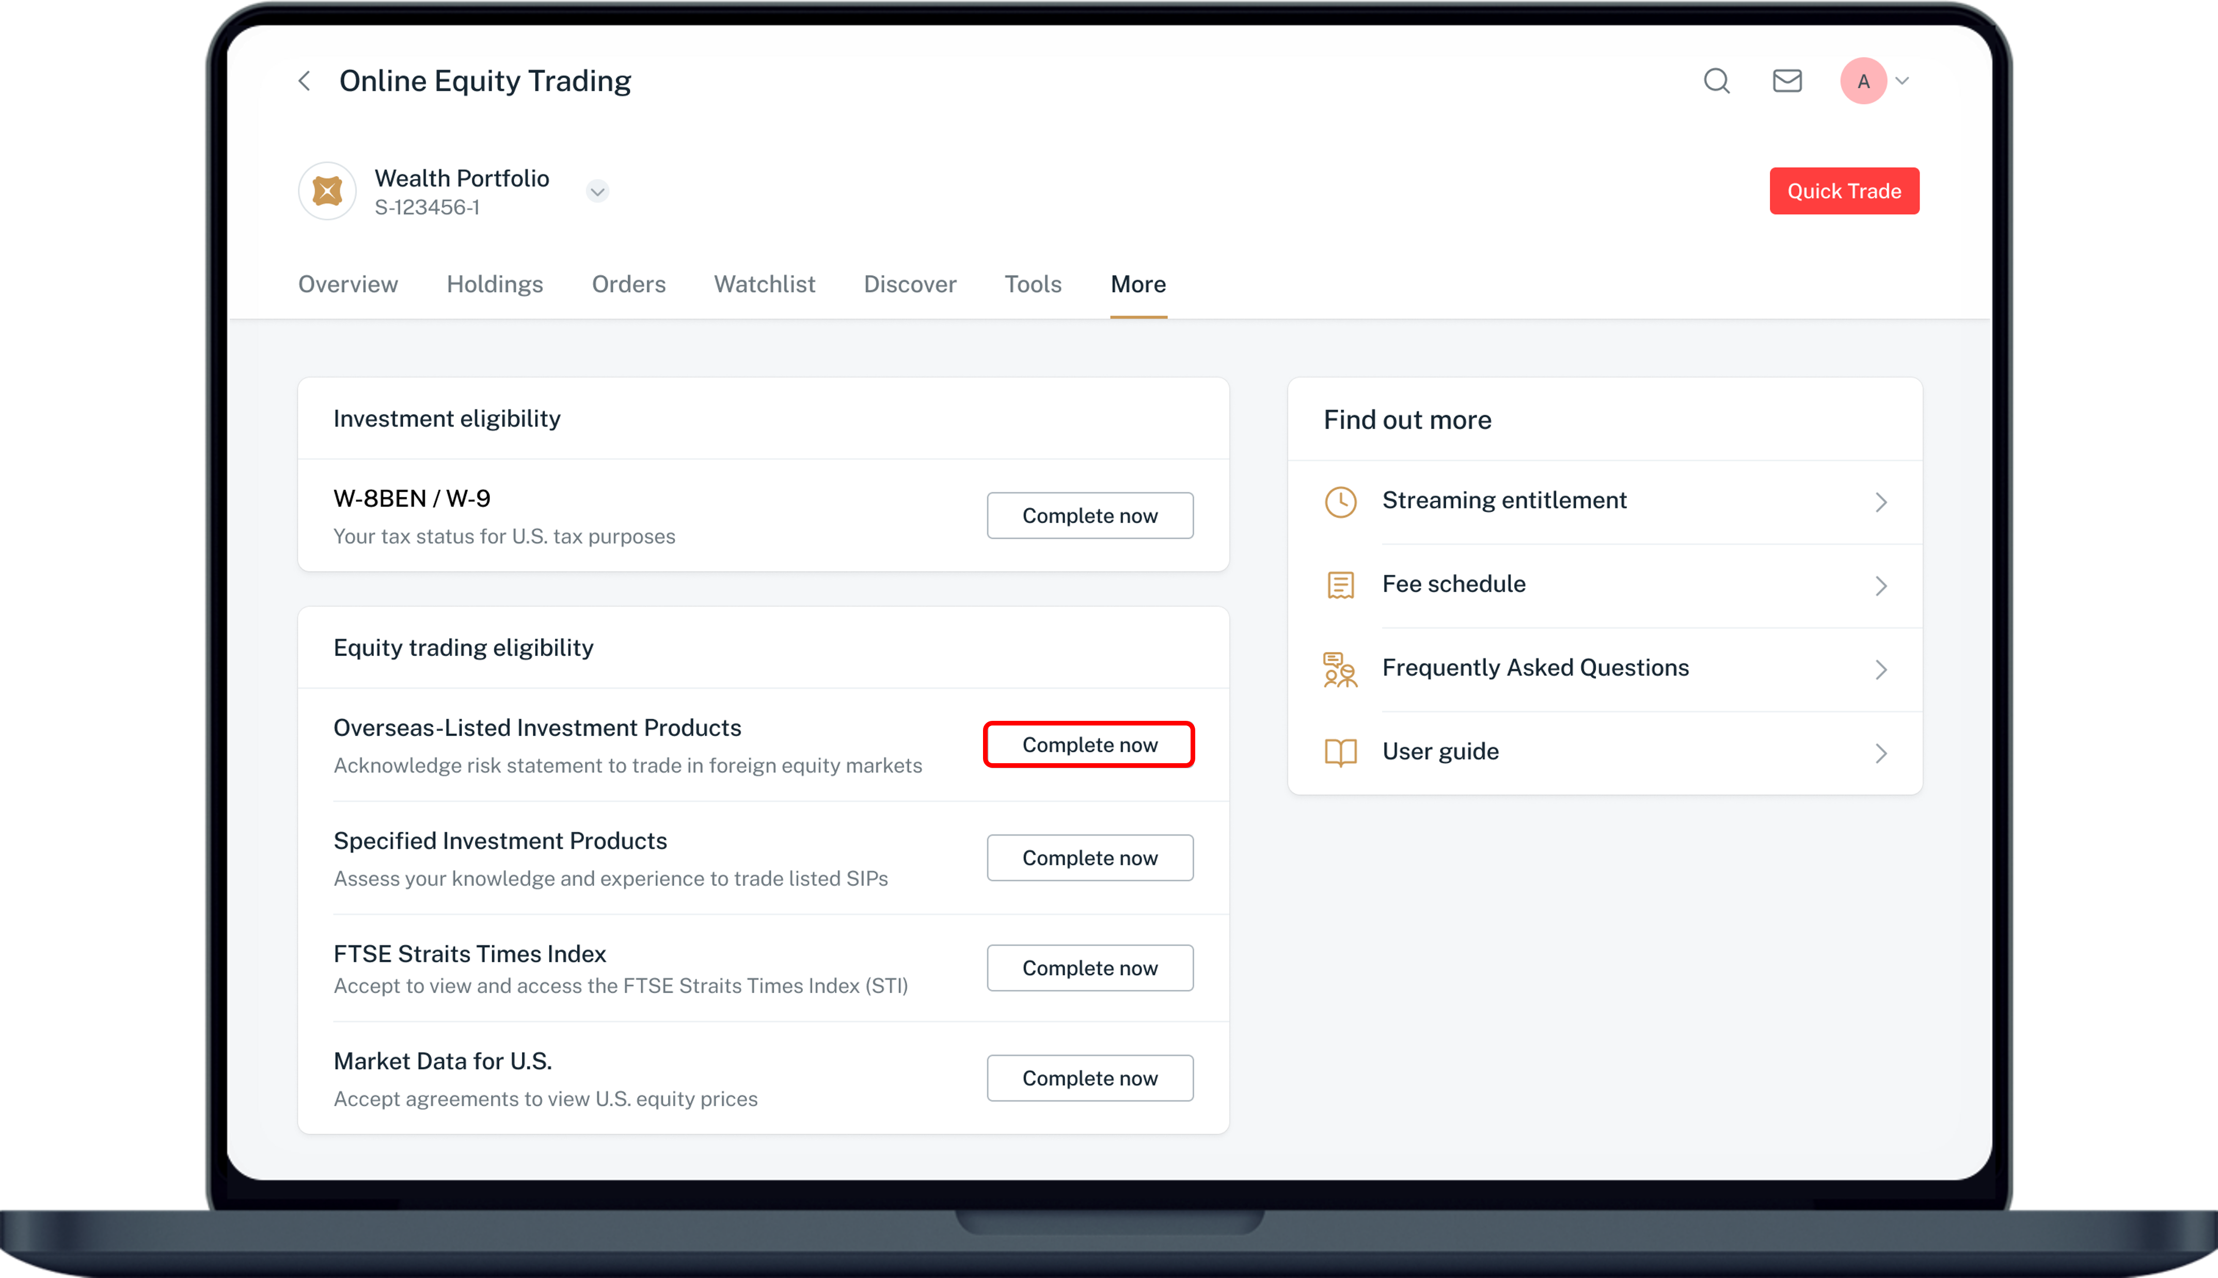Open the Watchlist tab
2218x1278 pixels.
[x=764, y=285]
